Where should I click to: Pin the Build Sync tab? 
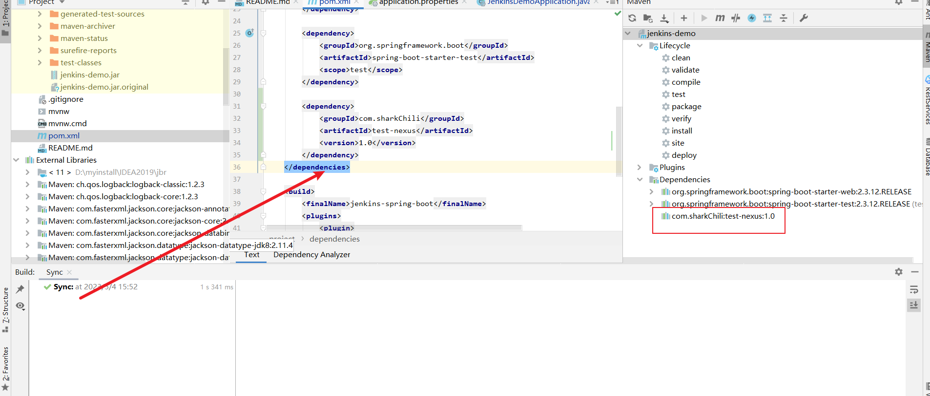[x=20, y=289]
